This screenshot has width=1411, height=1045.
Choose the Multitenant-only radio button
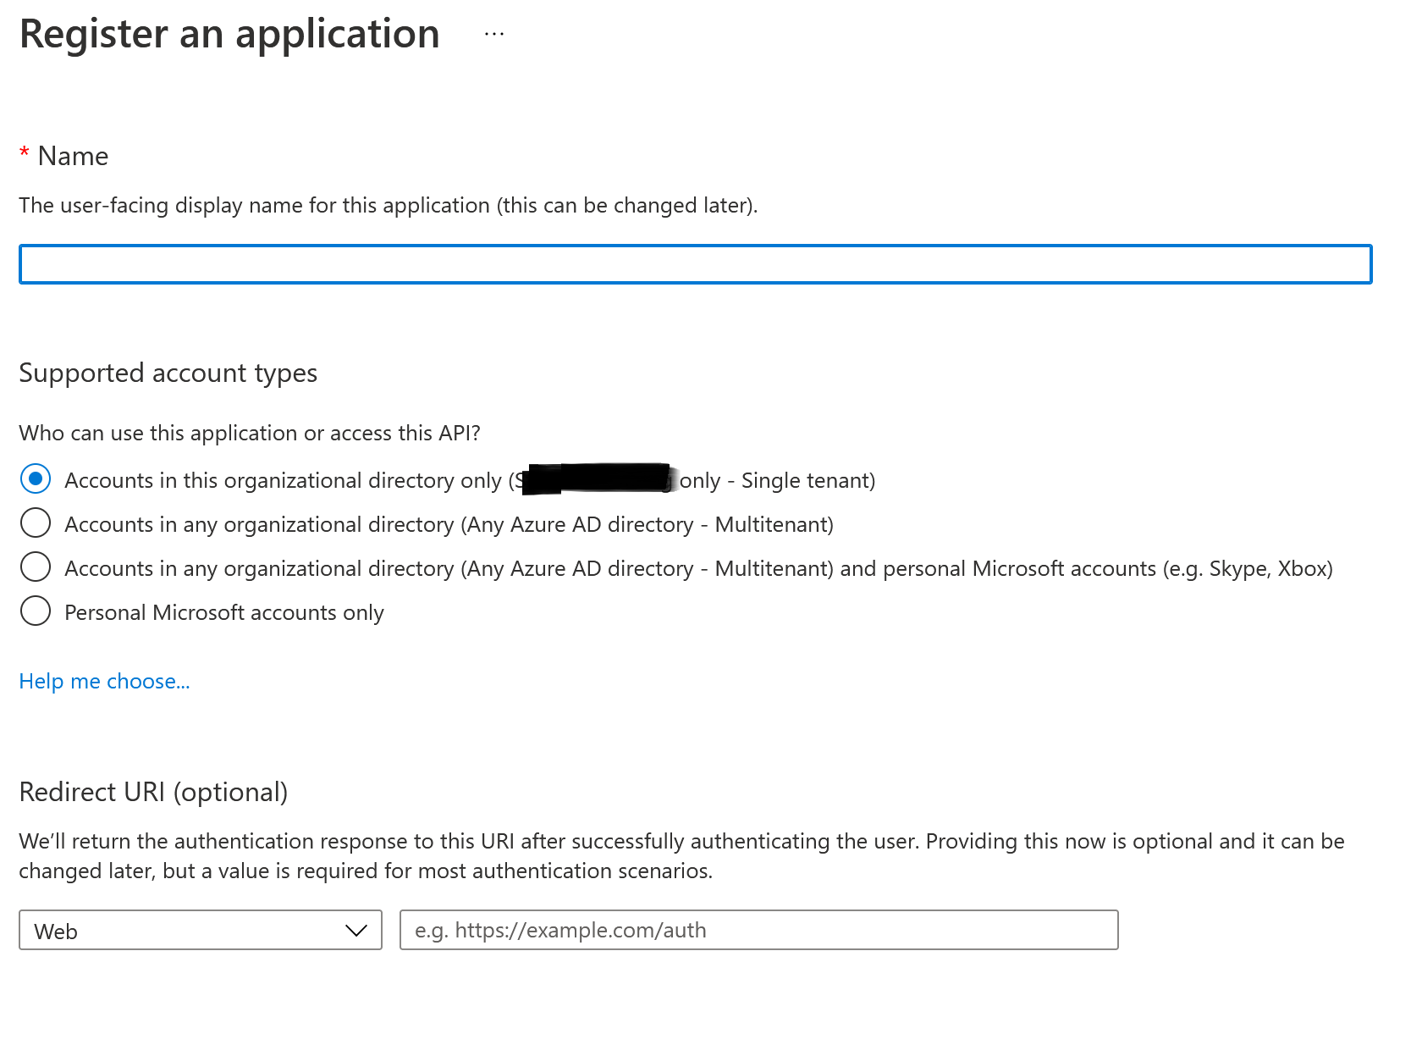(x=36, y=523)
